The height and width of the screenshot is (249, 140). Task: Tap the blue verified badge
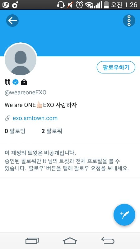(x=16, y=82)
